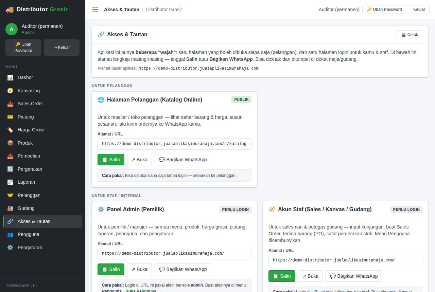The height and width of the screenshot is (292, 435).
Task: Click the Piutang credit card icon
Action: [x=10, y=117]
